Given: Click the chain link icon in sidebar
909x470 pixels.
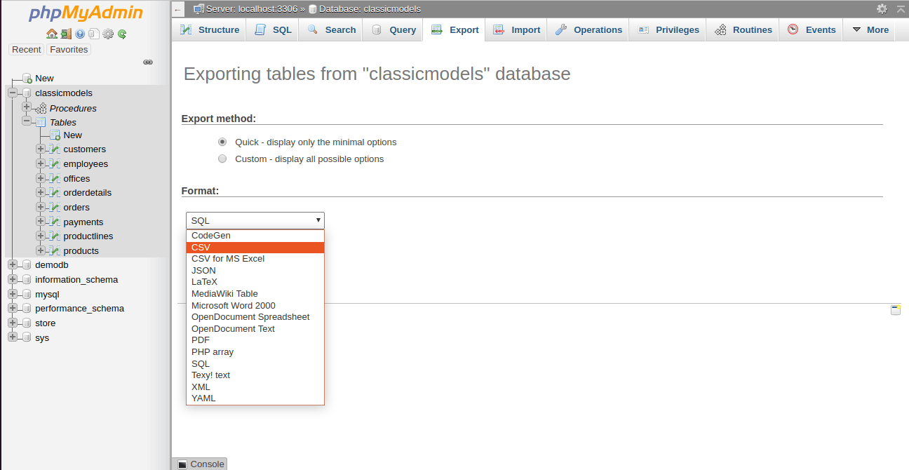Looking at the screenshot, I should click(148, 62).
